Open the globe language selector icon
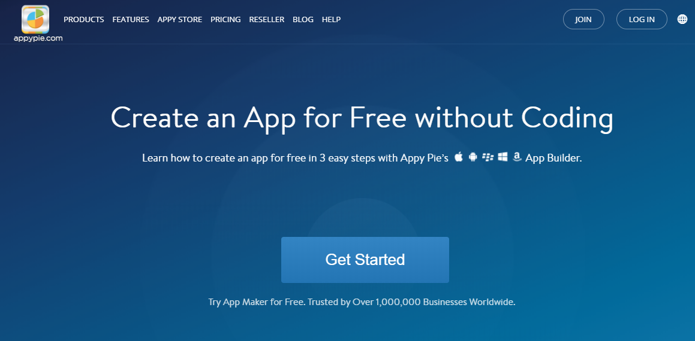Screen dimensions: 695x341 point(682,19)
